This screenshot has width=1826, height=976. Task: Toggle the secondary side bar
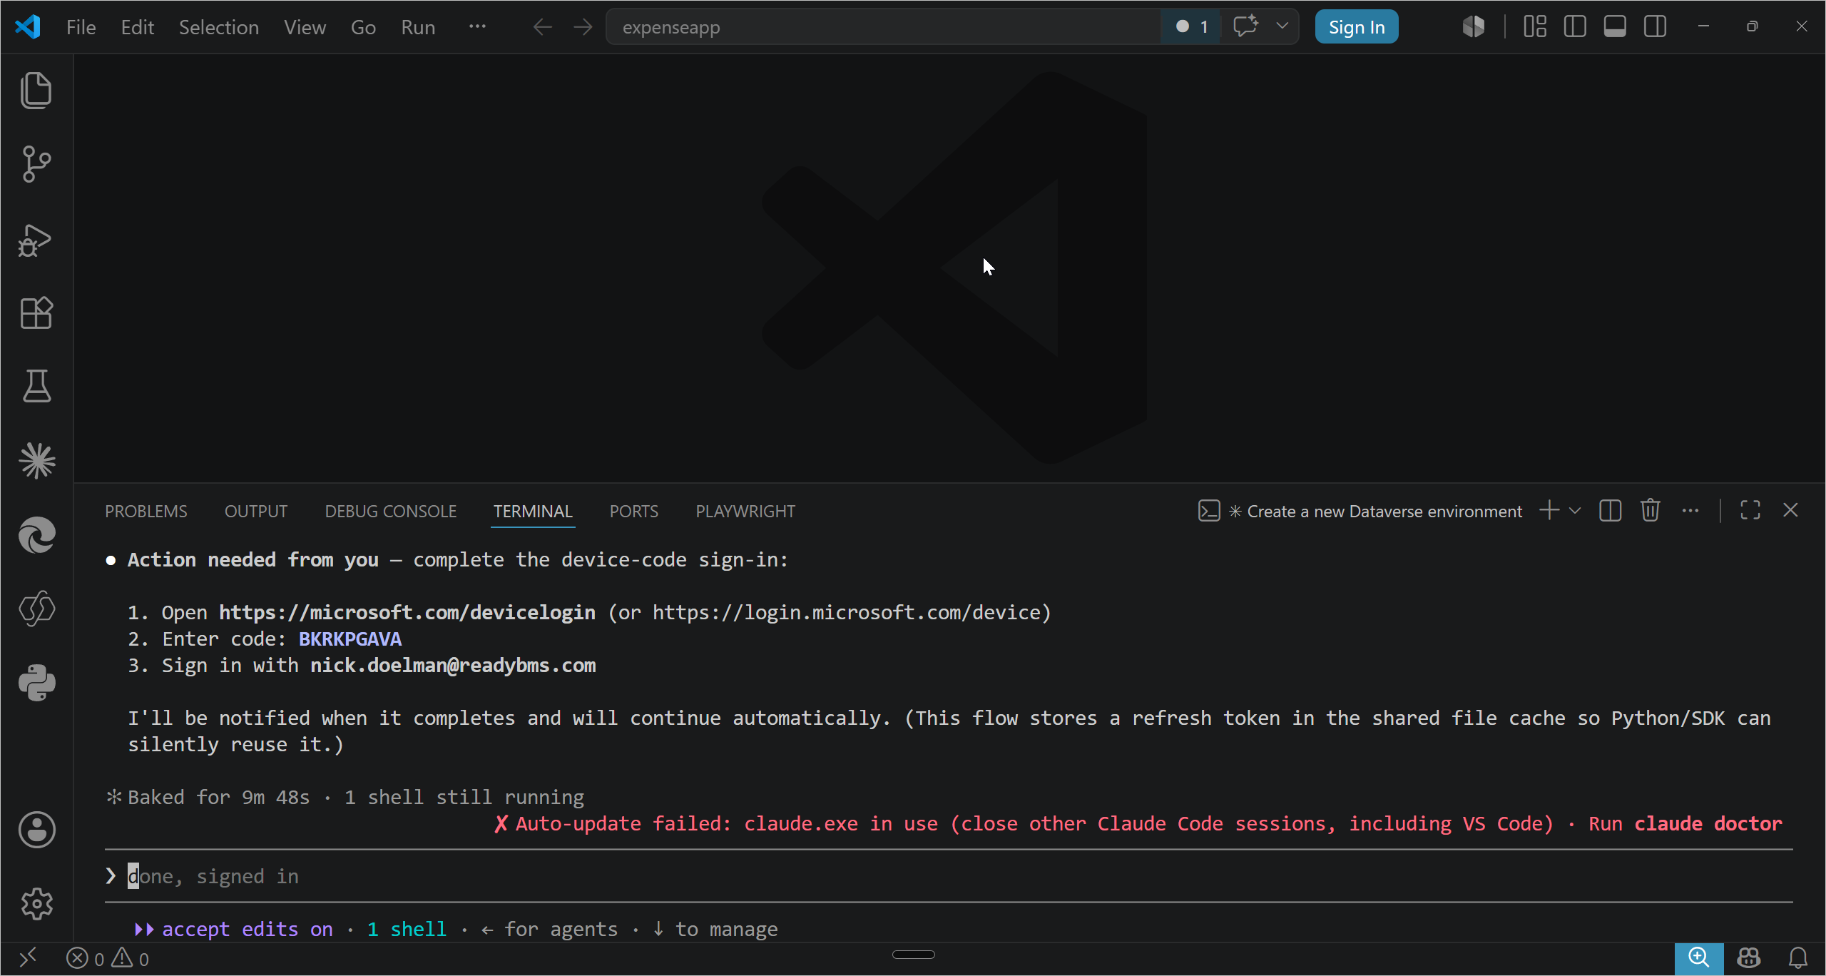click(1655, 27)
